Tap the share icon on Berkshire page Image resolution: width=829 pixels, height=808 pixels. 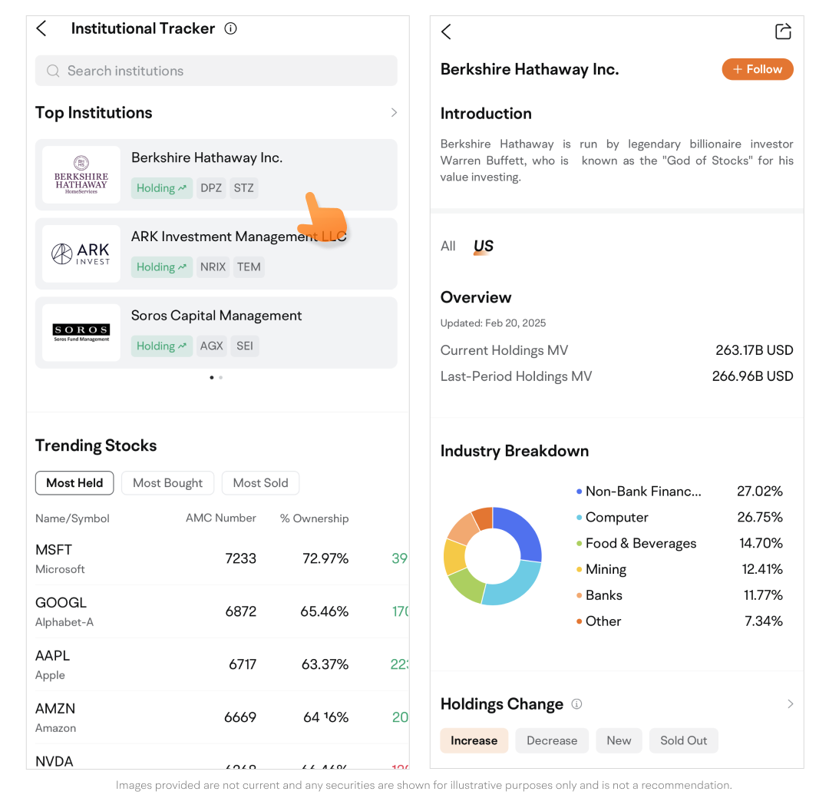tap(782, 31)
